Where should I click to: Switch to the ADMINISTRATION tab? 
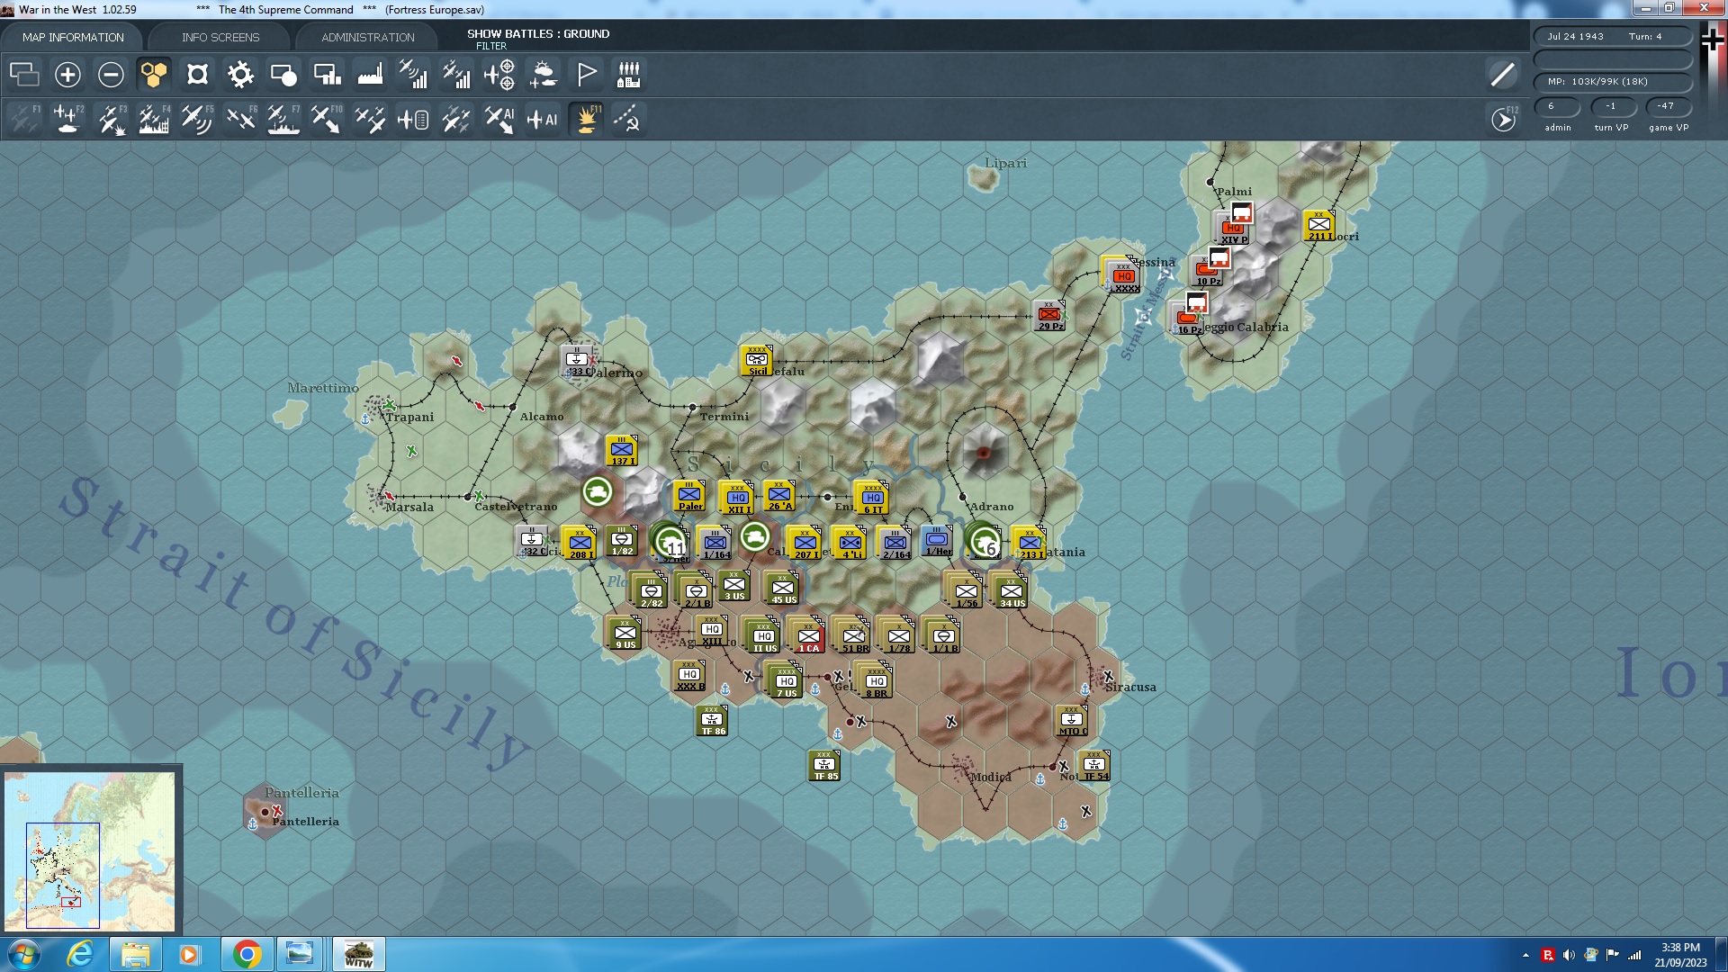(368, 37)
